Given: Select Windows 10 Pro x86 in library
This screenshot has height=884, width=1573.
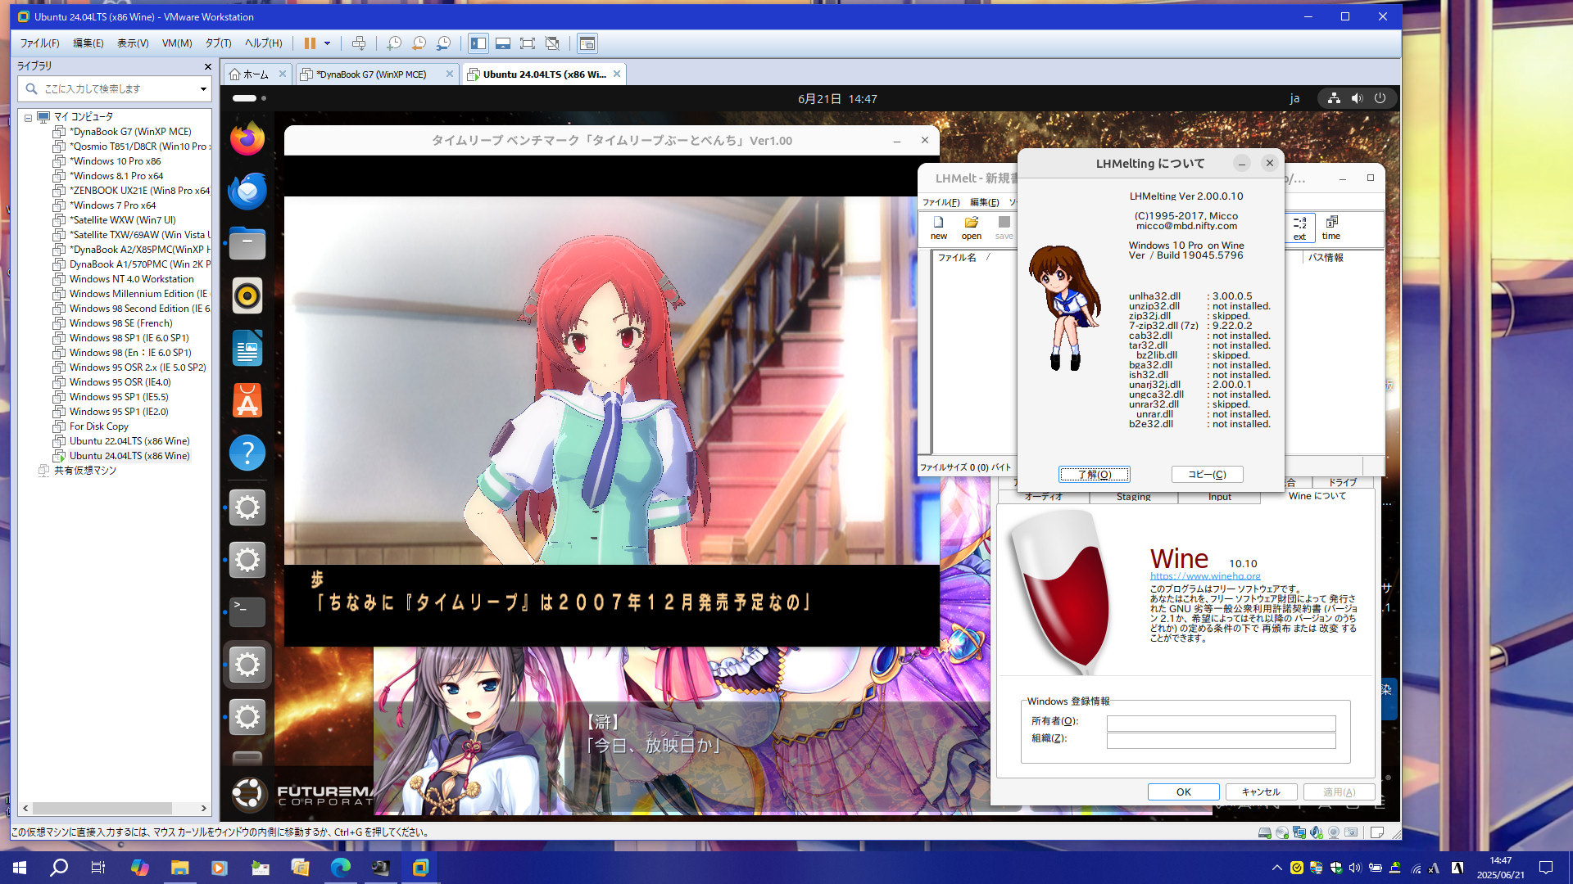Looking at the screenshot, I should tap(115, 161).
